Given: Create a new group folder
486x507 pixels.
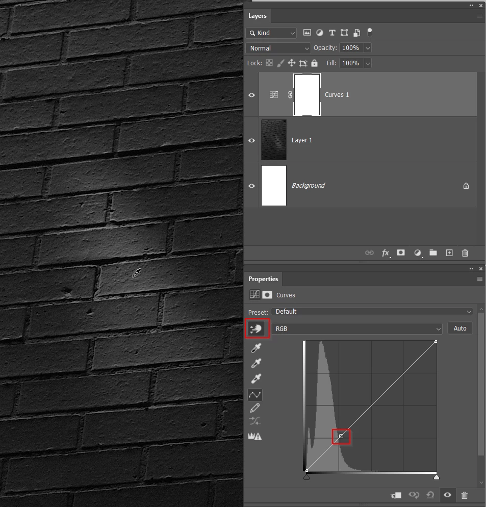Looking at the screenshot, I should pyautogui.click(x=433, y=252).
